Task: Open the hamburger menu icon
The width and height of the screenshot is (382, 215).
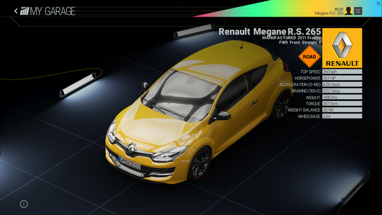Action: point(358,11)
